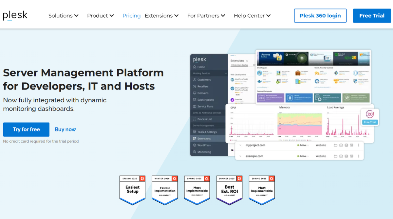Click the Links to Additional Services heading

[207, 113]
